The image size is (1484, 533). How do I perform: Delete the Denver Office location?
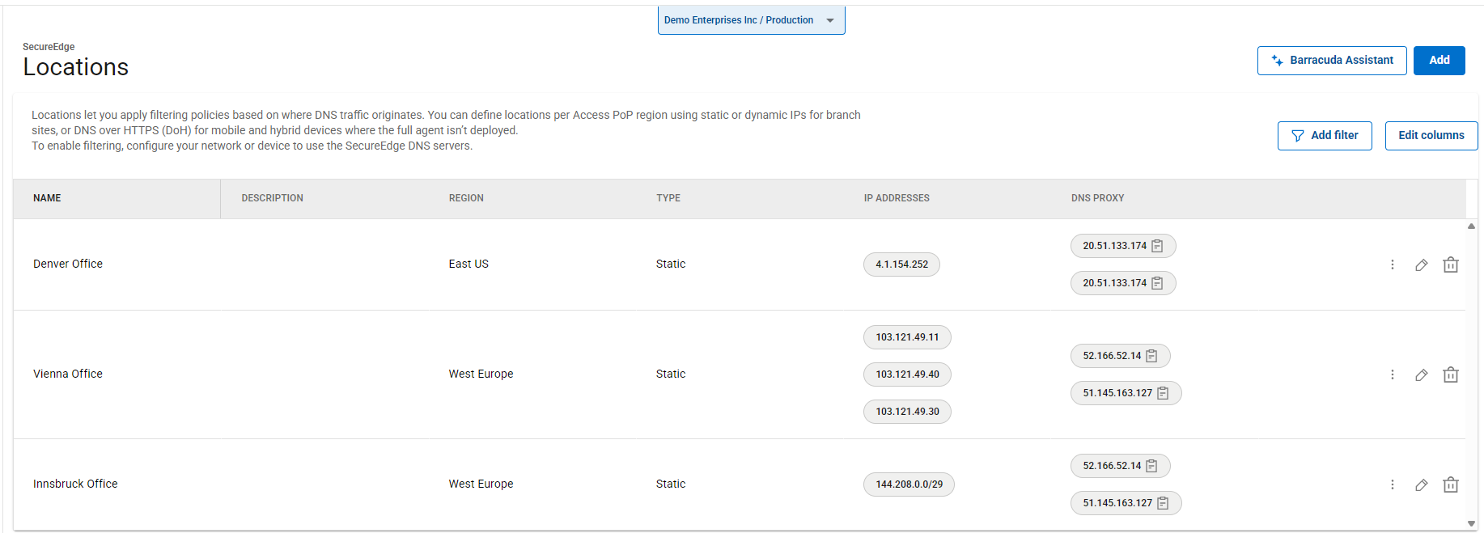pyautogui.click(x=1450, y=265)
